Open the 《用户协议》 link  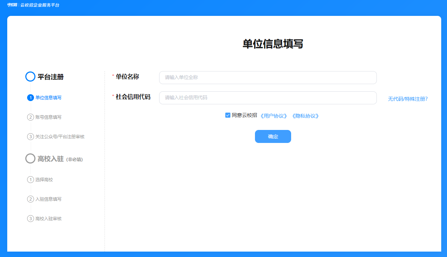tap(274, 116)
